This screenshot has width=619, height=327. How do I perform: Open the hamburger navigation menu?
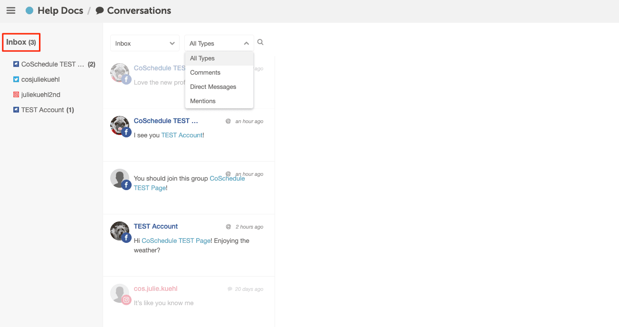[x=11, y=10]
